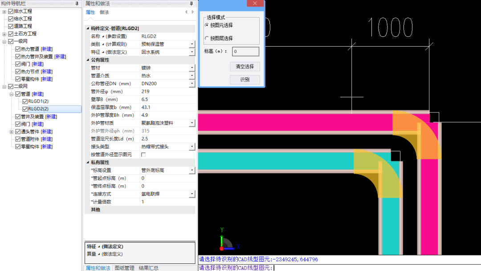Click the command line input field

339,267
